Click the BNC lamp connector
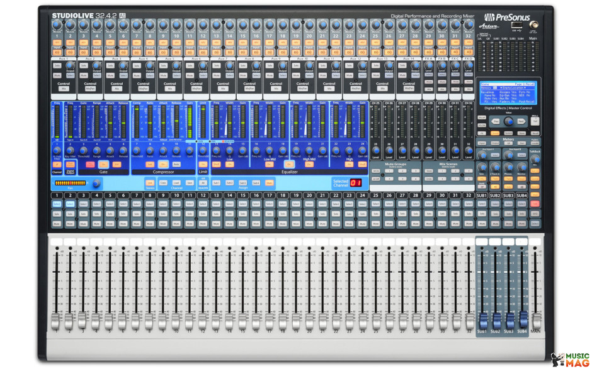 (x=533, y=25)
